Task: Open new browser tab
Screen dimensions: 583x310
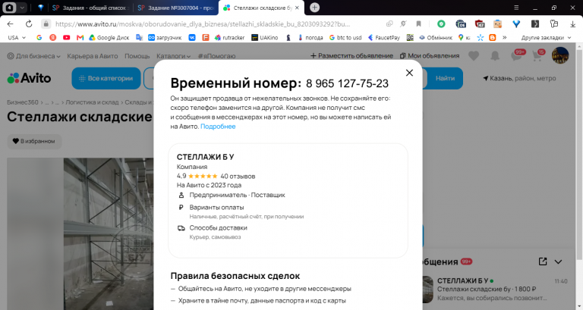Action: click(314, 8)
